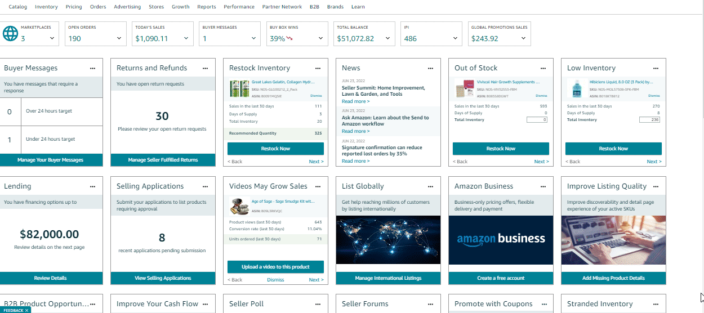Click Add Missing Product Details button

613,278
